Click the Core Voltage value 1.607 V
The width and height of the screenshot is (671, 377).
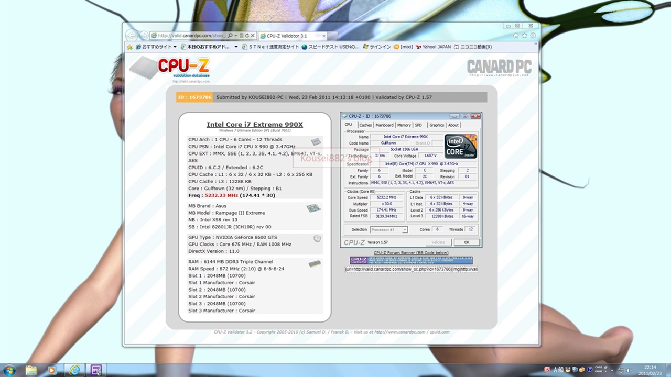[430, 156]
